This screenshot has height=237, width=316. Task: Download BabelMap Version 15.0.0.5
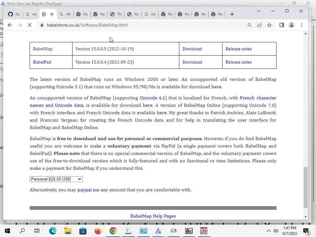(x=192, y=49)
